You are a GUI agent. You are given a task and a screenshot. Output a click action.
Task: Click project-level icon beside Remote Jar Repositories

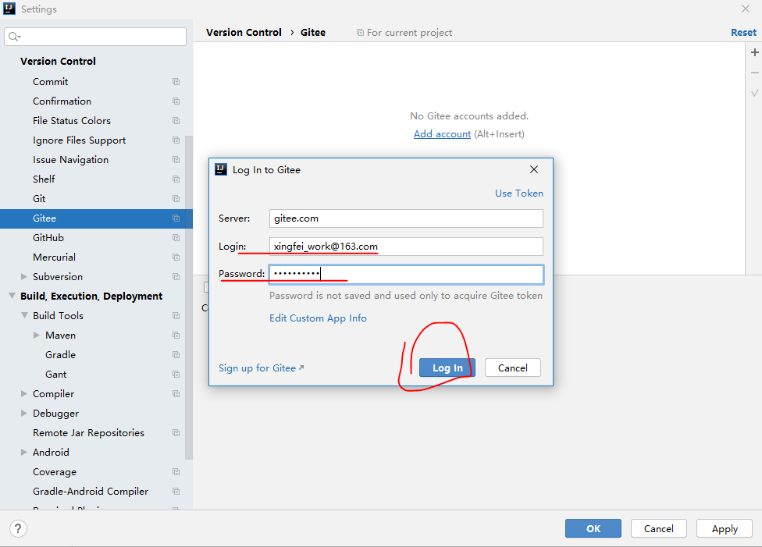[x=176, y=433]
